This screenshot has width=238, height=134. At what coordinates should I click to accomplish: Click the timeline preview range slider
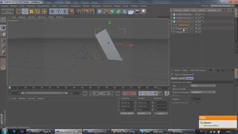coord(44,93)
